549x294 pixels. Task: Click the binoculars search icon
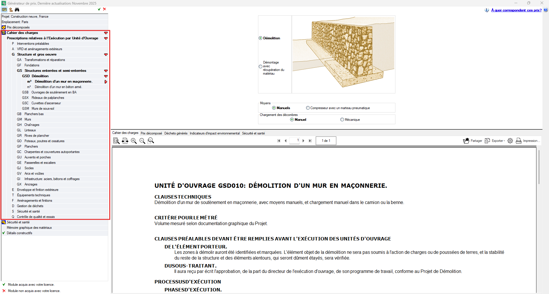point(17,9)
